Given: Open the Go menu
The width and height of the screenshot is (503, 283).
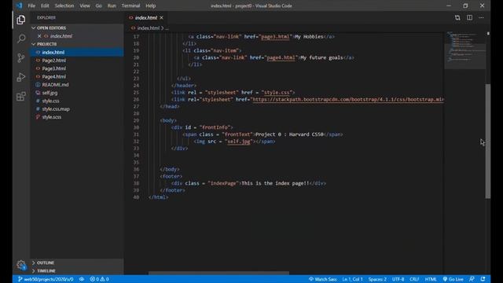Looking at the screenshot, I should tap(98, 6).
